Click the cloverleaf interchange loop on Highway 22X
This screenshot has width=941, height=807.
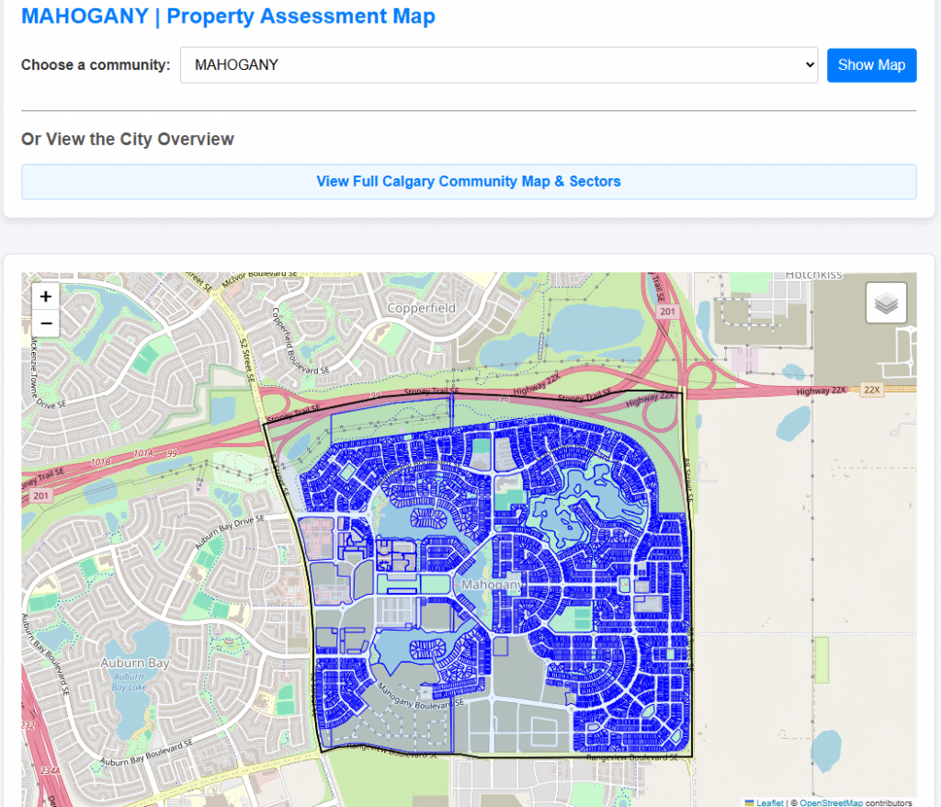[x=660, y=414]
